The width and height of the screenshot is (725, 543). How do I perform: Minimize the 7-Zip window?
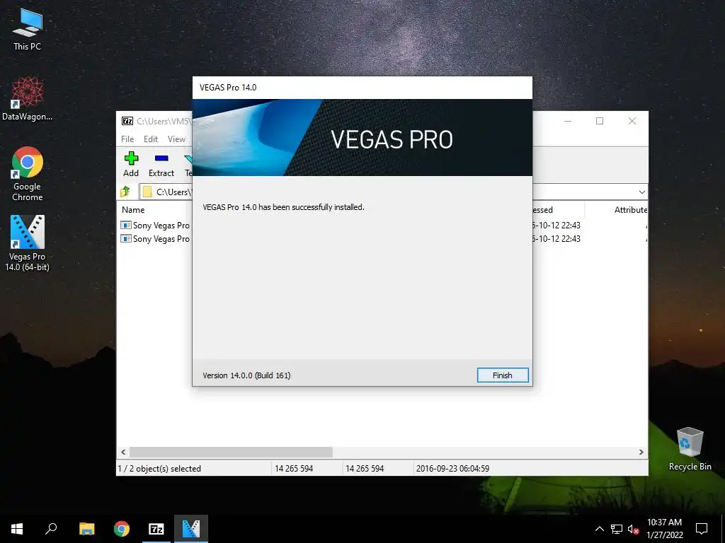click(568, 121)
